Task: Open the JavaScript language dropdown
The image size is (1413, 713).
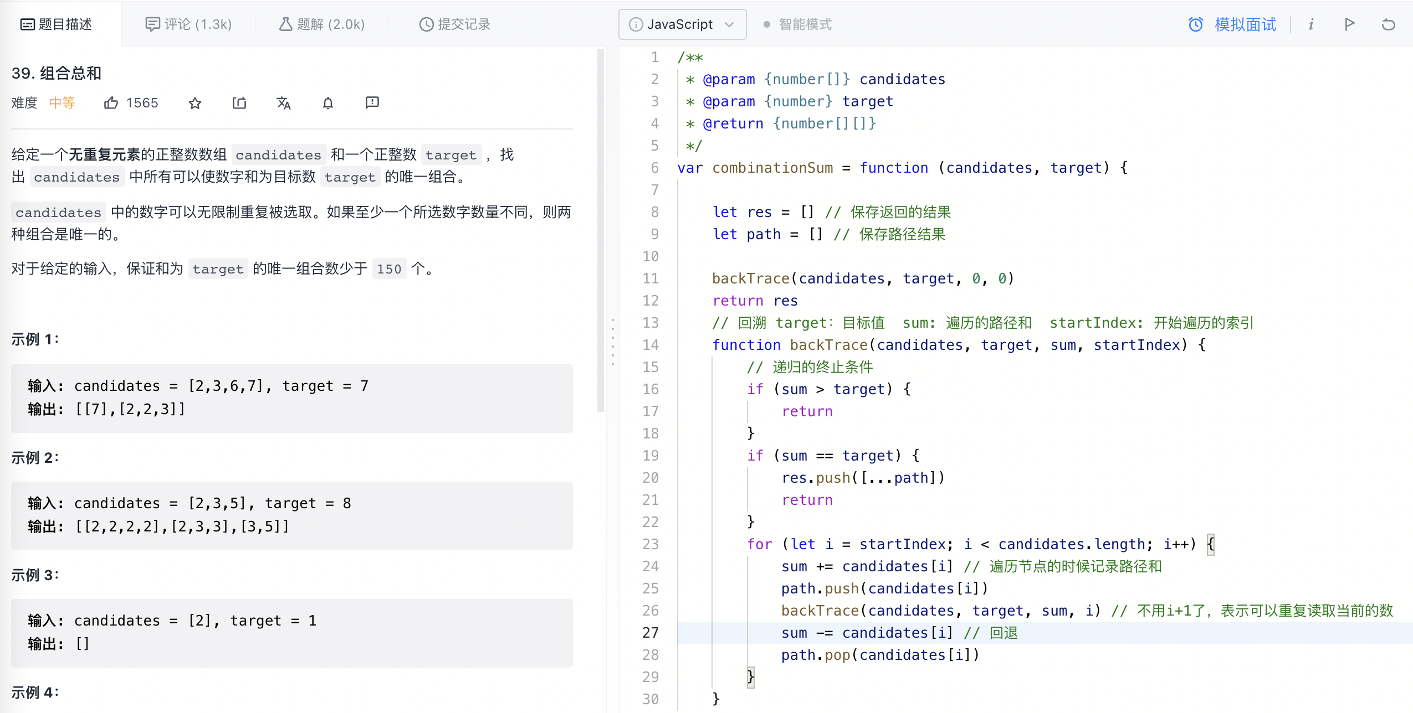Action: pos(682,24)
